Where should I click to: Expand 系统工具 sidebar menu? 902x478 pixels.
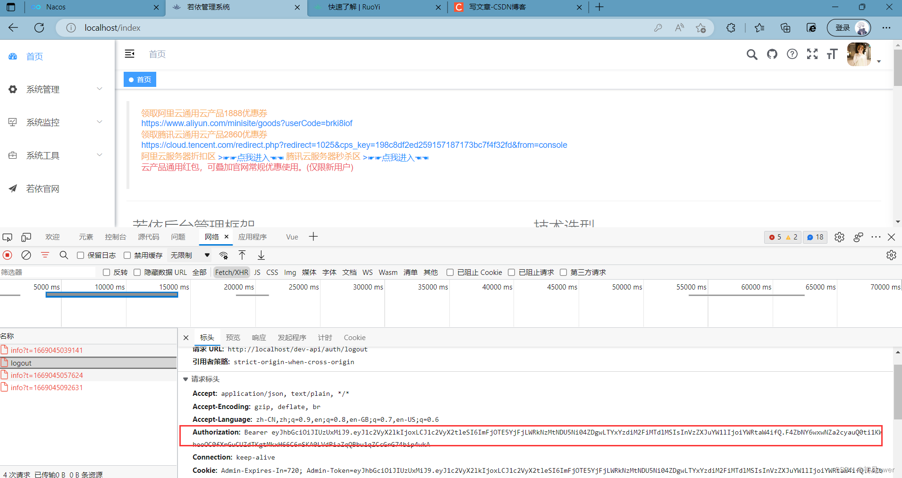(57, 155)
